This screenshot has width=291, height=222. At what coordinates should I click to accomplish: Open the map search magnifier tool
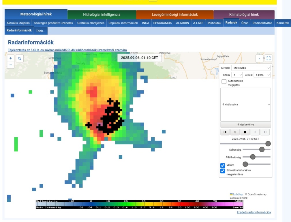click(x=20, y=58)
